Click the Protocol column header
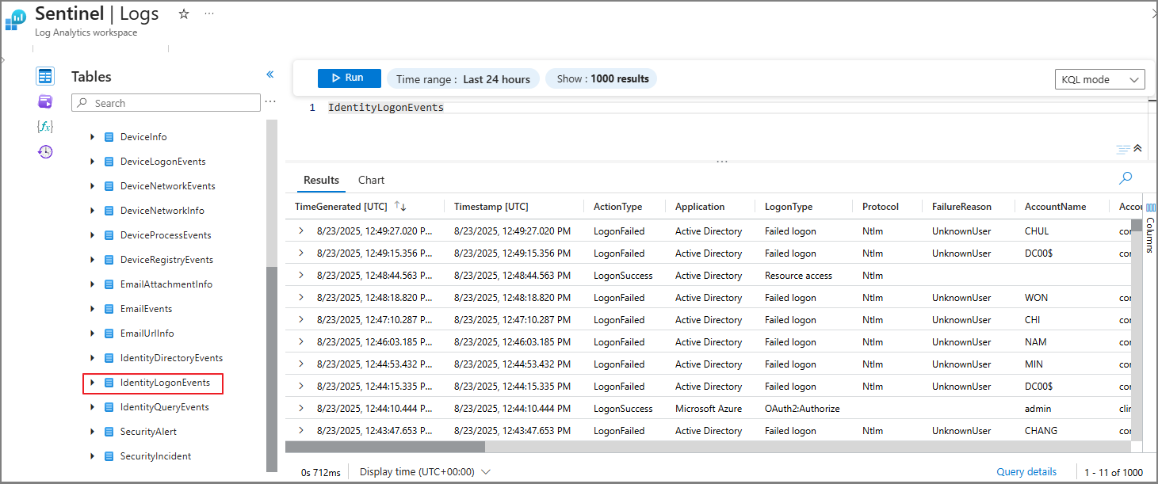The image size is (1158, 484). point(881,207)
